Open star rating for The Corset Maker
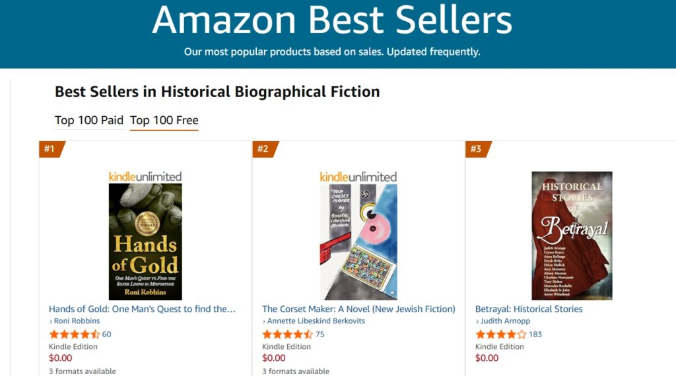676x376 pixels. click(287, 334)
